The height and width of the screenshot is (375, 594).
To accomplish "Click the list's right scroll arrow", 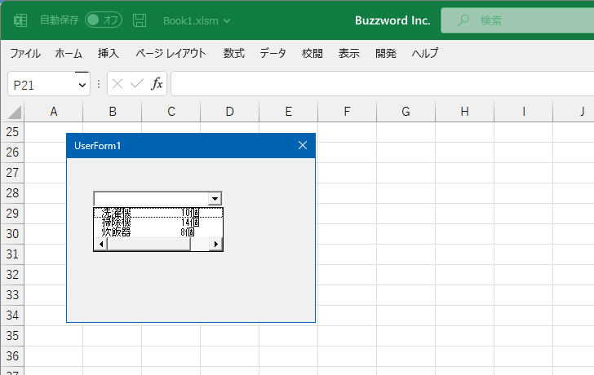I will pyautogui.click(x=216, y=244).
